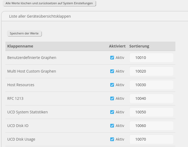This screenshot has width=188, height=147.
Task: Disable Aktiv checkbox for Host Resources
Action: tap(112, 85)
